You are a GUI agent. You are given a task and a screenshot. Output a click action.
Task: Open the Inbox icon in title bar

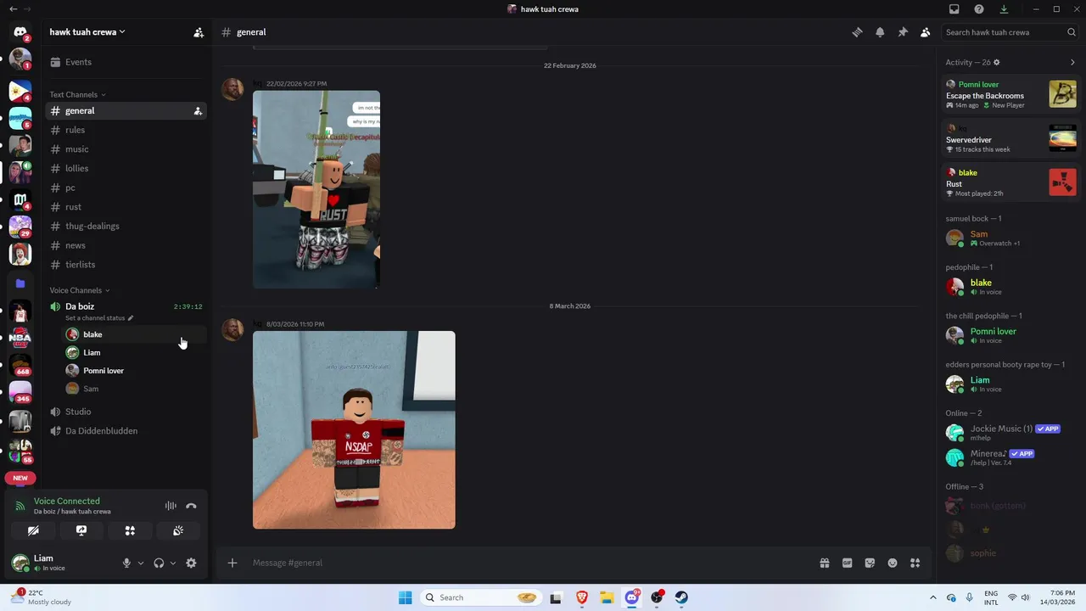(954, 9)
